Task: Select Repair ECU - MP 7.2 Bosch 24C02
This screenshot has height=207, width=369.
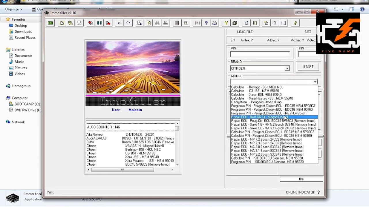Action: point(274,139)
